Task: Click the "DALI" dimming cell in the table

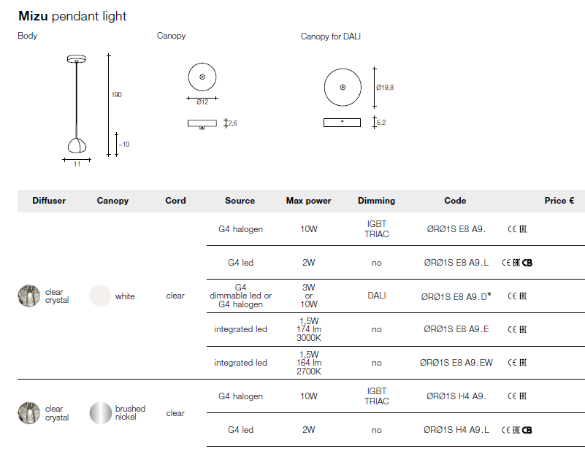Action: tap(377, 296)
